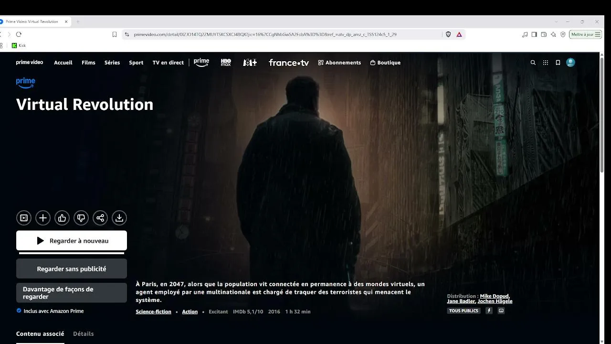
Task: Click the prime video home logo
Action: 30,63
